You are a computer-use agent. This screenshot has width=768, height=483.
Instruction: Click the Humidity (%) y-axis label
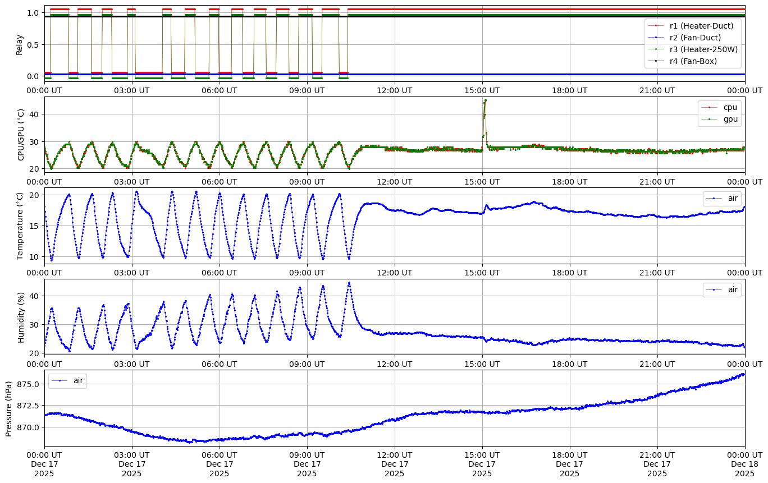(x=21, y=318)
